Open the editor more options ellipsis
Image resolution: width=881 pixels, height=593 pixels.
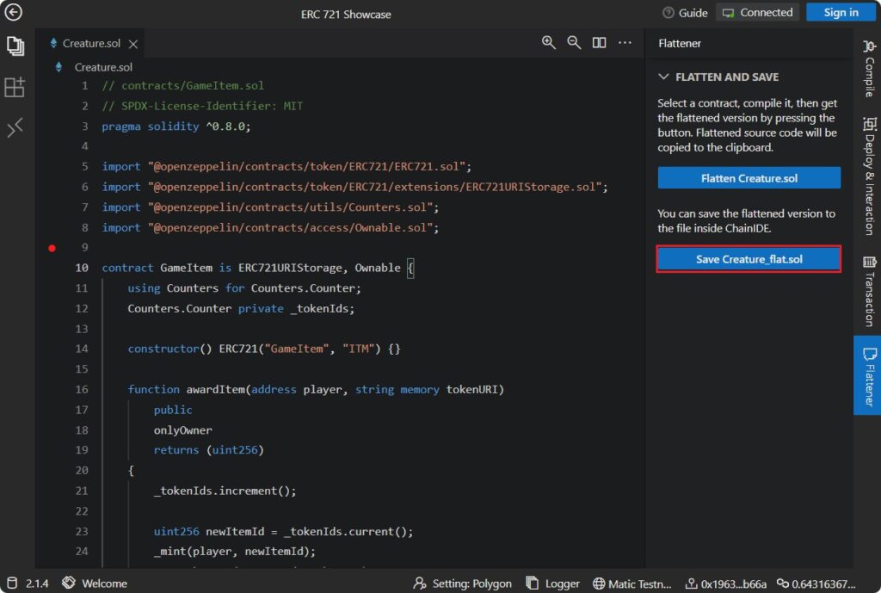click(625, 43)
